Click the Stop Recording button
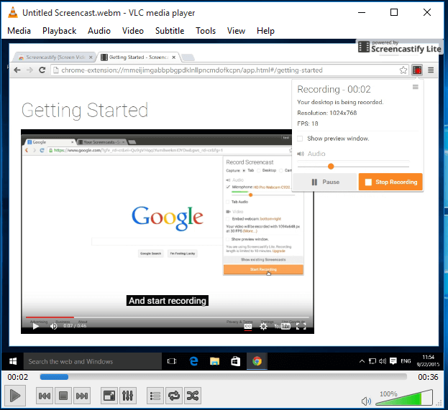 [390, 182]
